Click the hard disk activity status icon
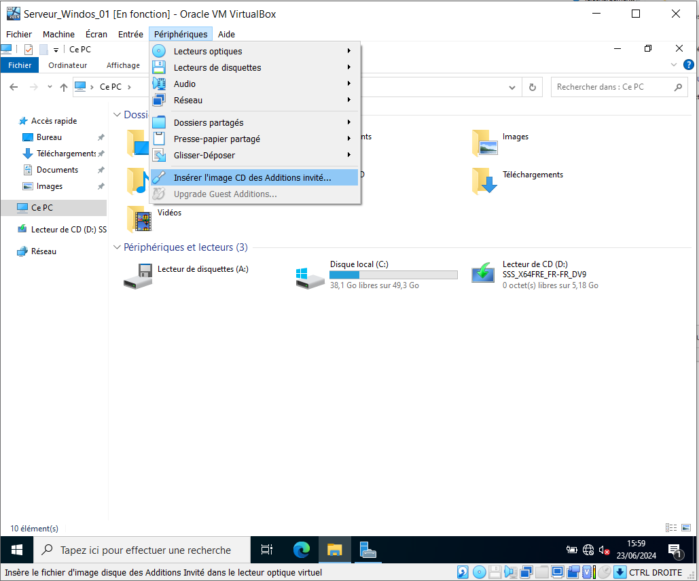 (463, 572)
